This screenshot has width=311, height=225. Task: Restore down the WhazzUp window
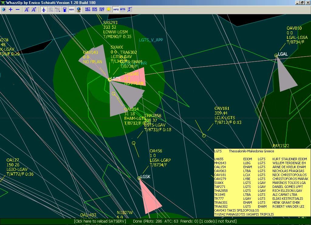(302, 2)
